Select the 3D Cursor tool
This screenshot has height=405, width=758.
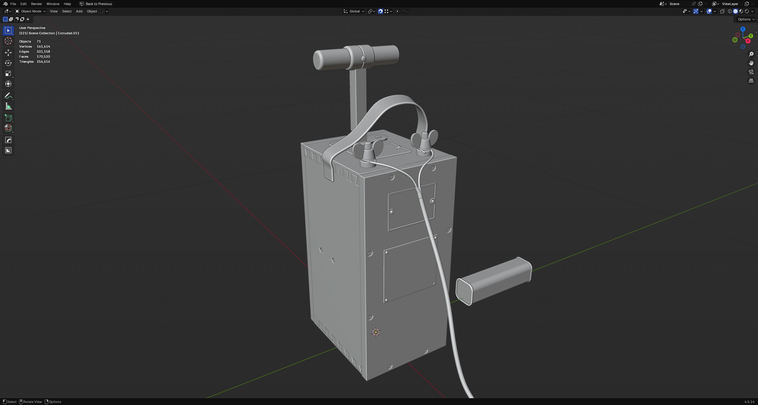point(8,41)
